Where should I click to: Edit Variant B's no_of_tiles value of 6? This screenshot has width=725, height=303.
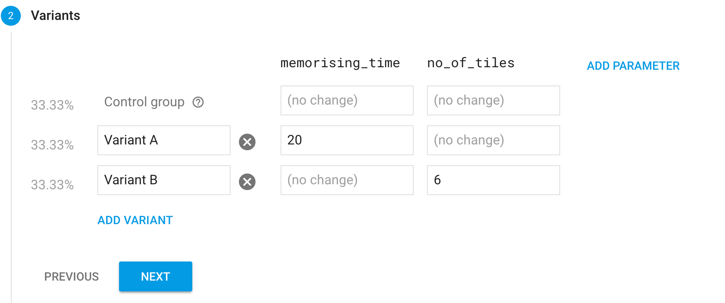tap(493, 180)
